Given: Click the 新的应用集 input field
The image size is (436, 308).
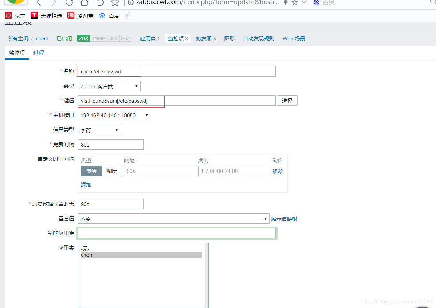Looking at the screenshot, I should [177, 233].
